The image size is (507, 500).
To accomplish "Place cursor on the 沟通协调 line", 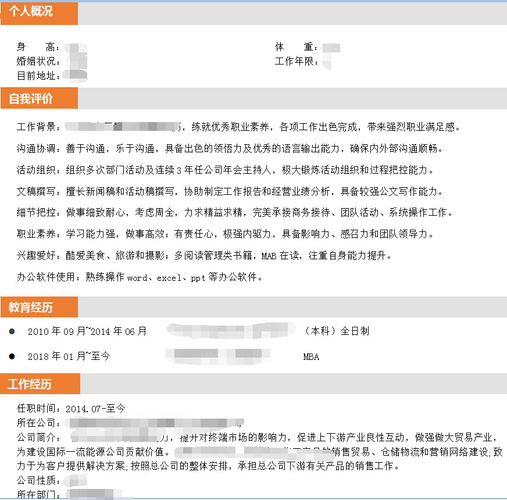I will click(x=230, y=149).
